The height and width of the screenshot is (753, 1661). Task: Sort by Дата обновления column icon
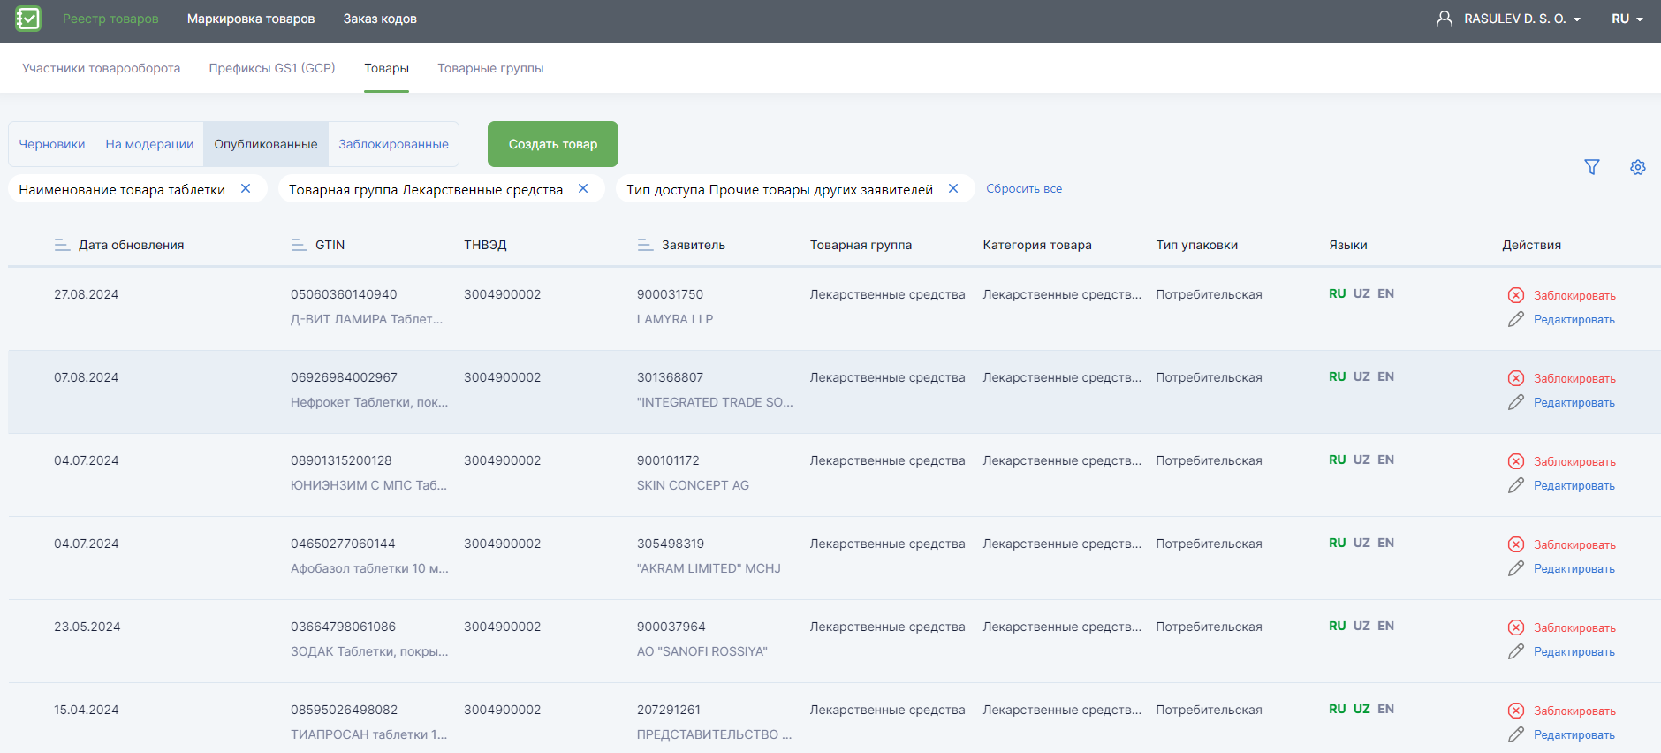[62, 245]
